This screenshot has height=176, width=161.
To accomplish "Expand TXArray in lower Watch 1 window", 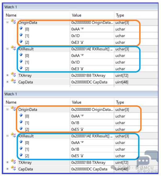I will pos(7,162).
